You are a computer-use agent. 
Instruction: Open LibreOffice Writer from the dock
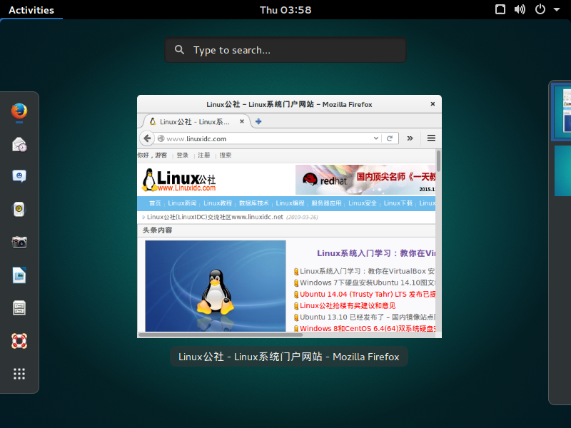(x=19, y=275)
